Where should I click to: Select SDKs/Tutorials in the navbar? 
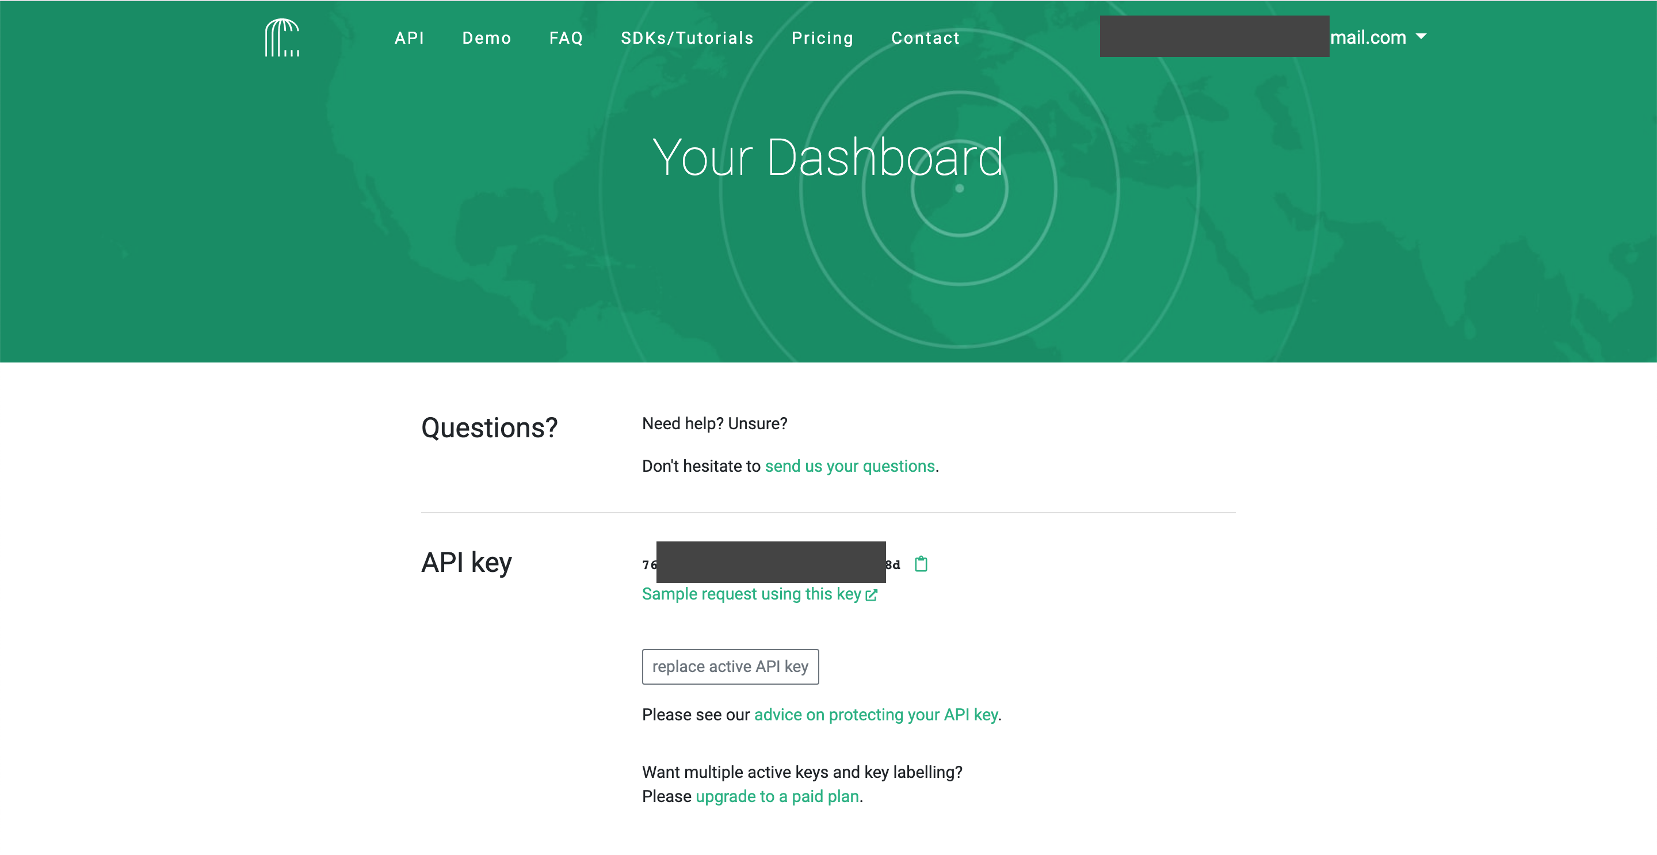click(686, 38)
